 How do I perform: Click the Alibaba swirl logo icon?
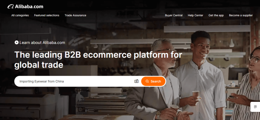11,7
